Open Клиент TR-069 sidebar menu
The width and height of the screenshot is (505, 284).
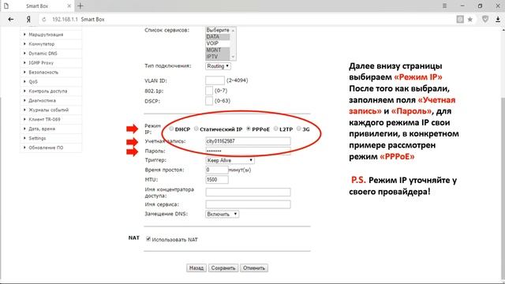tap(44, 119)
